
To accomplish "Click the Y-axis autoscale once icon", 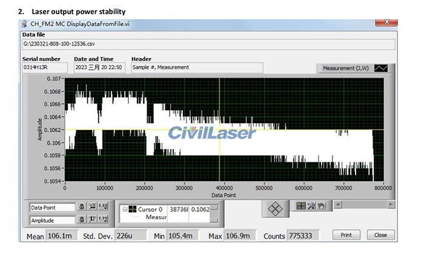I will point(91,220).
